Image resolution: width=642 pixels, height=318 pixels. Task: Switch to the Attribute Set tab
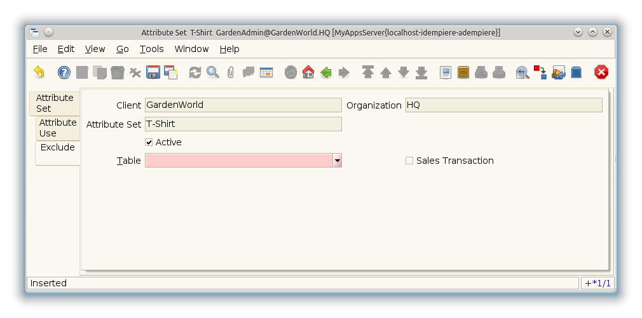55,103
